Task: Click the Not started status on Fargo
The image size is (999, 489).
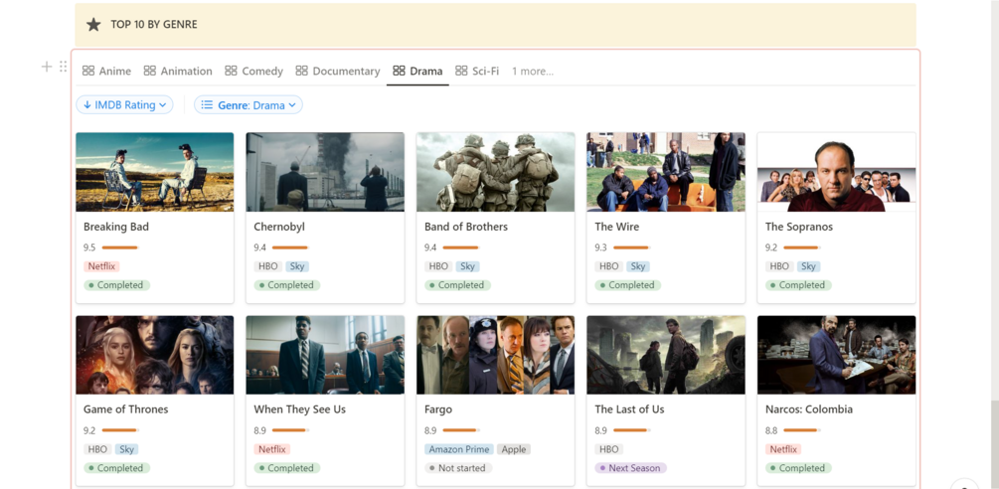Action: 458,468
